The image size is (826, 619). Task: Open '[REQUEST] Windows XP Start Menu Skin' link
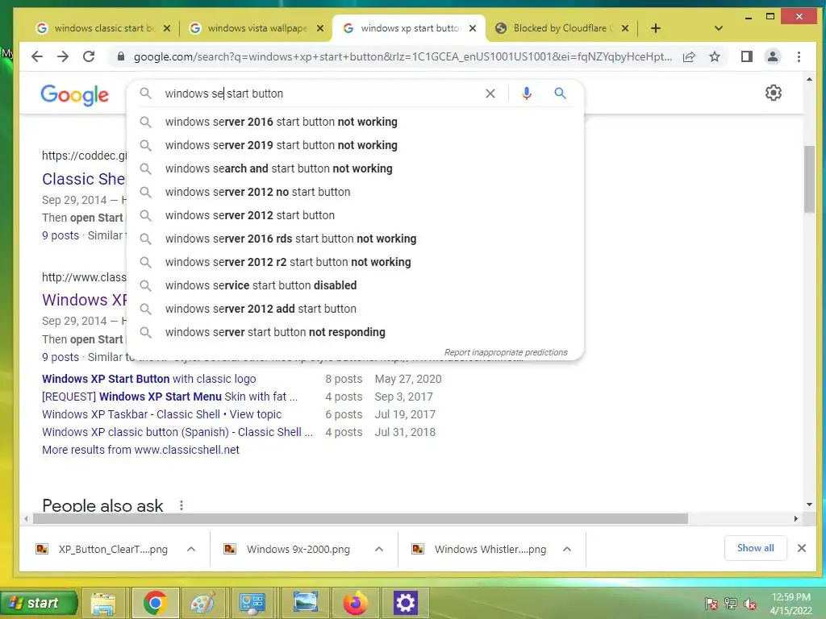click(x=169, y=397)
